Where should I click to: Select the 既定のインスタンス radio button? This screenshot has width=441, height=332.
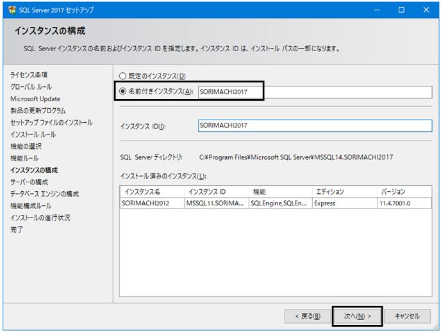click(122, 76)
